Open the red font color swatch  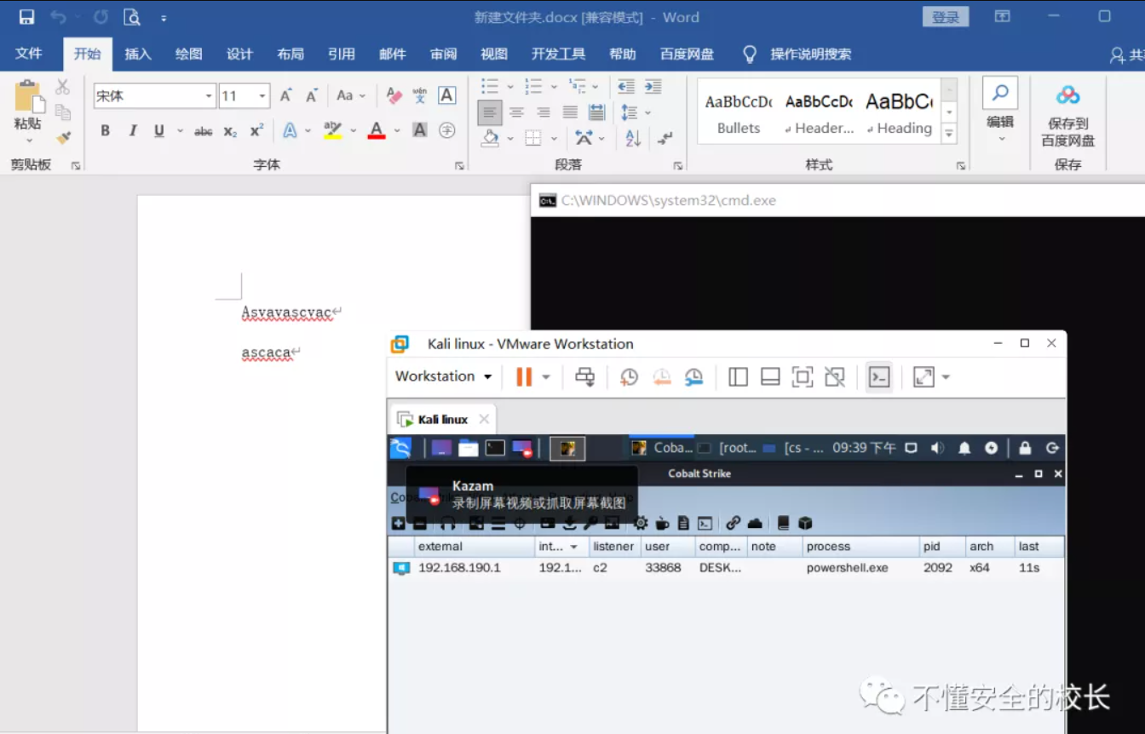tap(376, 129)
